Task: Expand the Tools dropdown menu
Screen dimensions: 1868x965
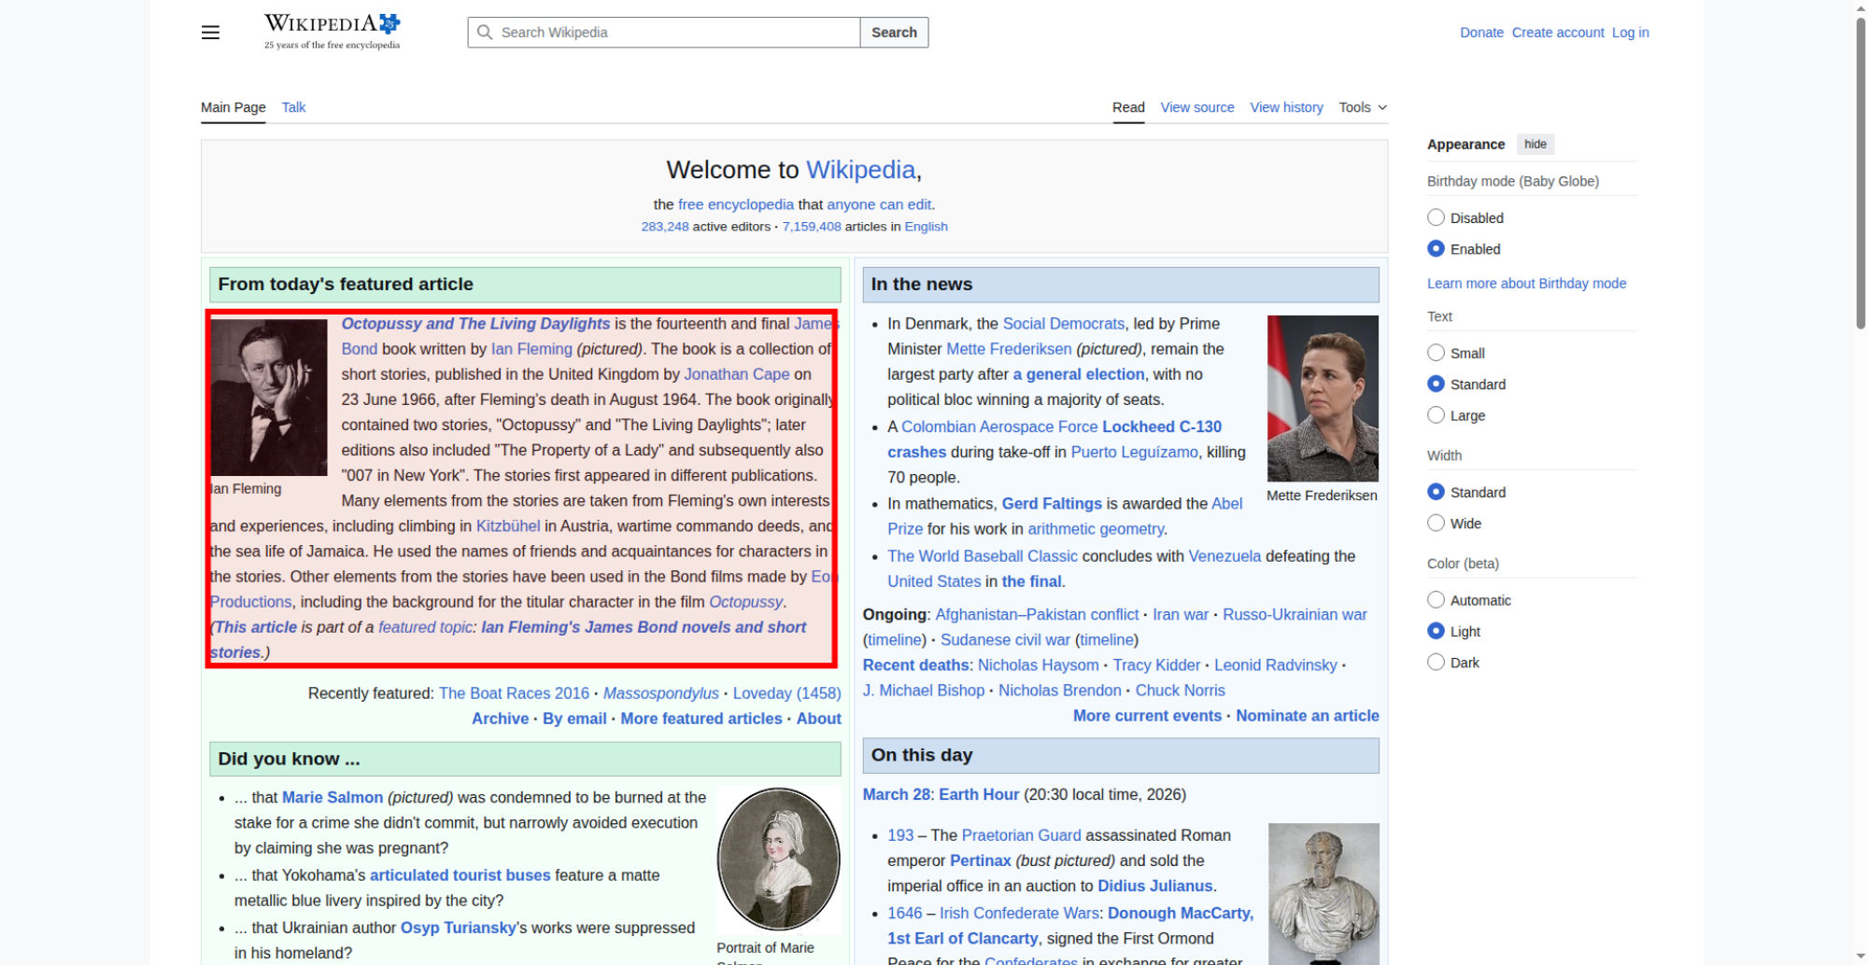Action: coord(1362,107)
